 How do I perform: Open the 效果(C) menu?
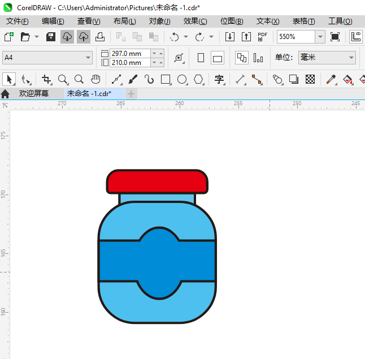(x=195, y=21)
